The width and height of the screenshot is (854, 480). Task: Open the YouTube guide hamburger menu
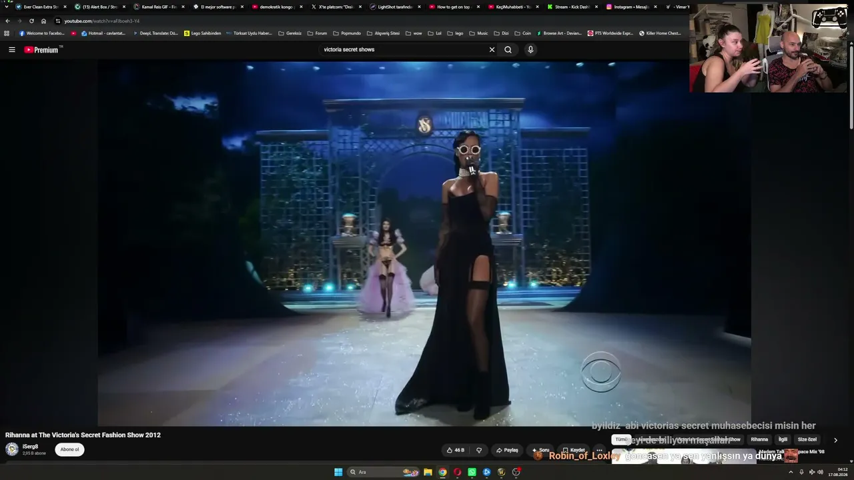[x=12, y=49]
